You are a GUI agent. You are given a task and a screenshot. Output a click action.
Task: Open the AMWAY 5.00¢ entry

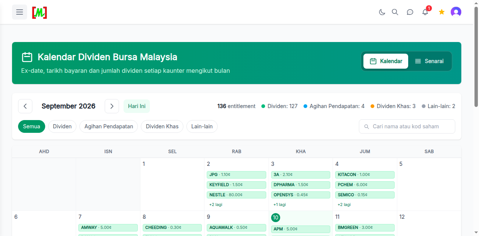(x=108, y=227)
